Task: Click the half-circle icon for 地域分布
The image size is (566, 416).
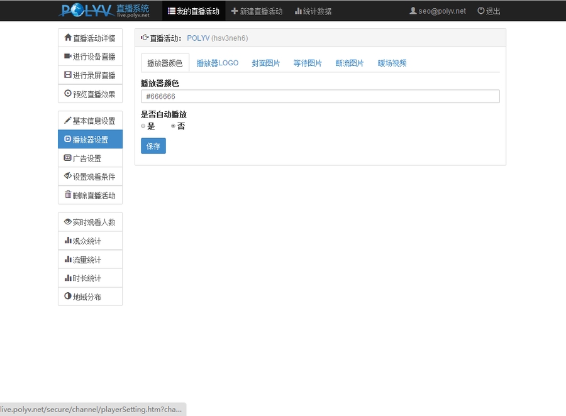Action: tap(68, 297)
